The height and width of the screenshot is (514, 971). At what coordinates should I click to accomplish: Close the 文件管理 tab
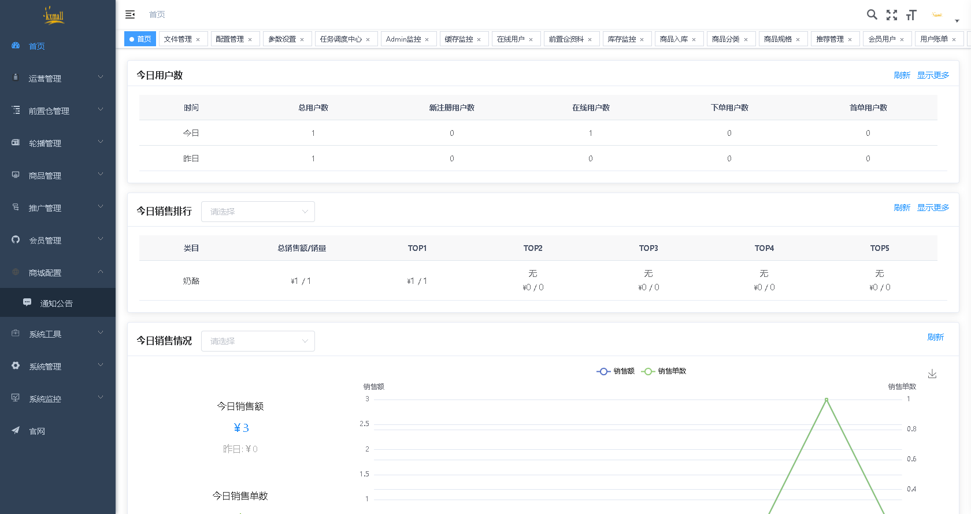[198, 39]
